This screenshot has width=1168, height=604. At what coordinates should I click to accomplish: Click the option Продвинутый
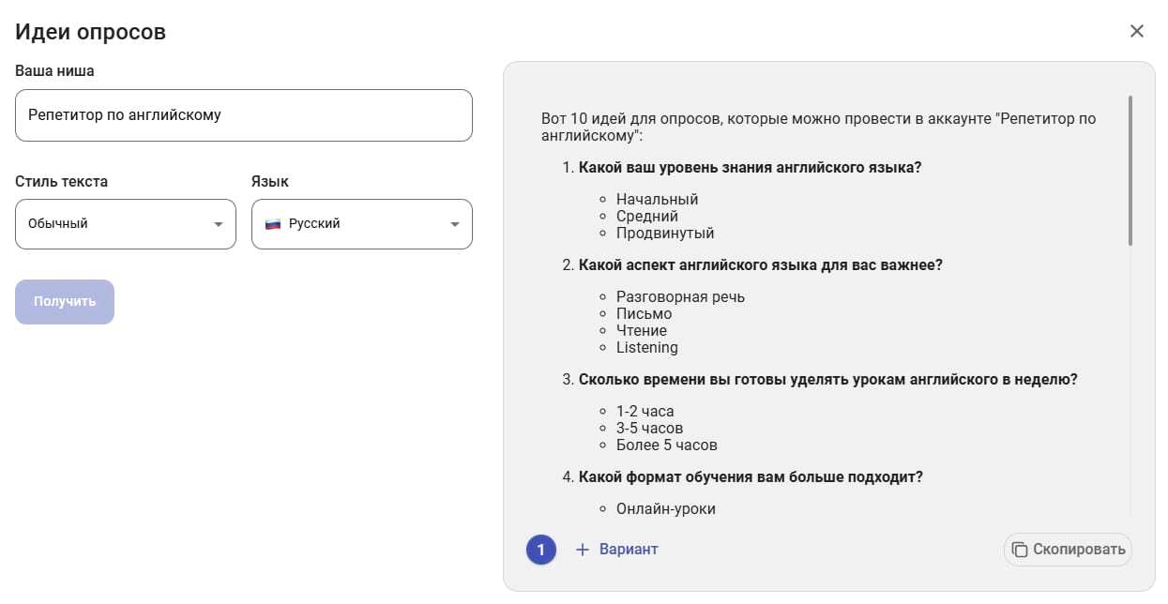pos(665,234)
